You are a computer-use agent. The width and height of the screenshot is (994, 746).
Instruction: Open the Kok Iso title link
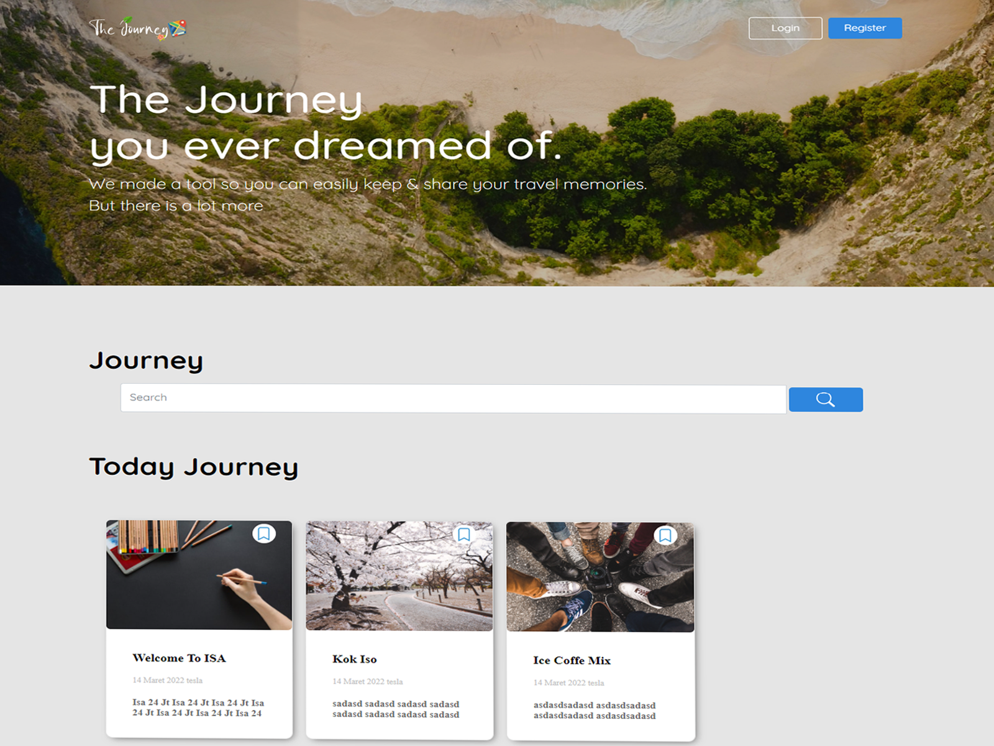[x=355, y=659]
